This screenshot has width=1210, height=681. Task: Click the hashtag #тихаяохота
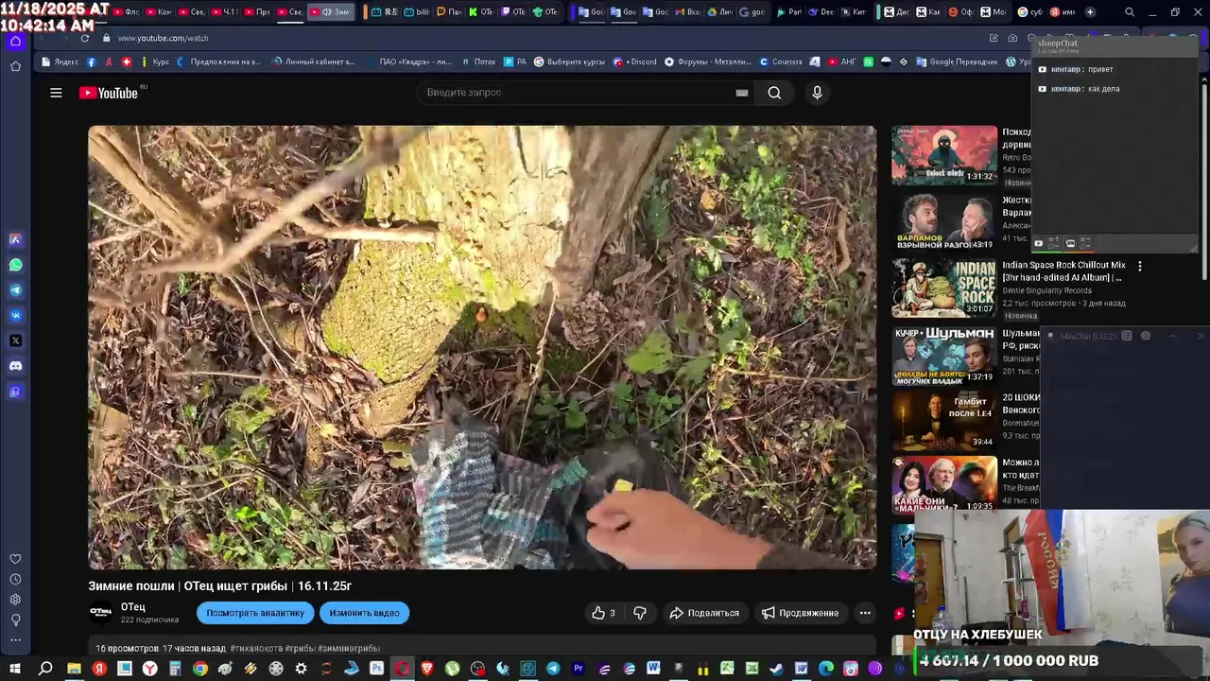click(x=255, y=649)
